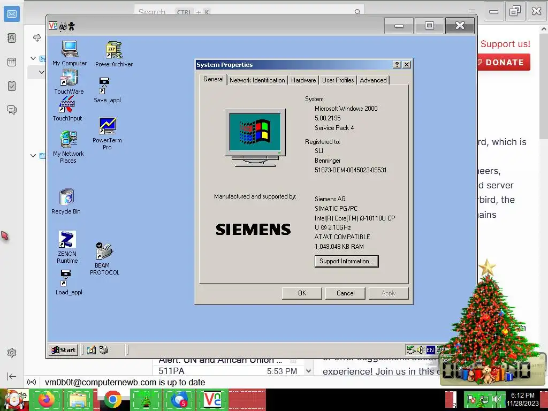The height and width of the screenshot is (411, 548).
Task: Click the host taskbar volume icon
Action: 497,399
